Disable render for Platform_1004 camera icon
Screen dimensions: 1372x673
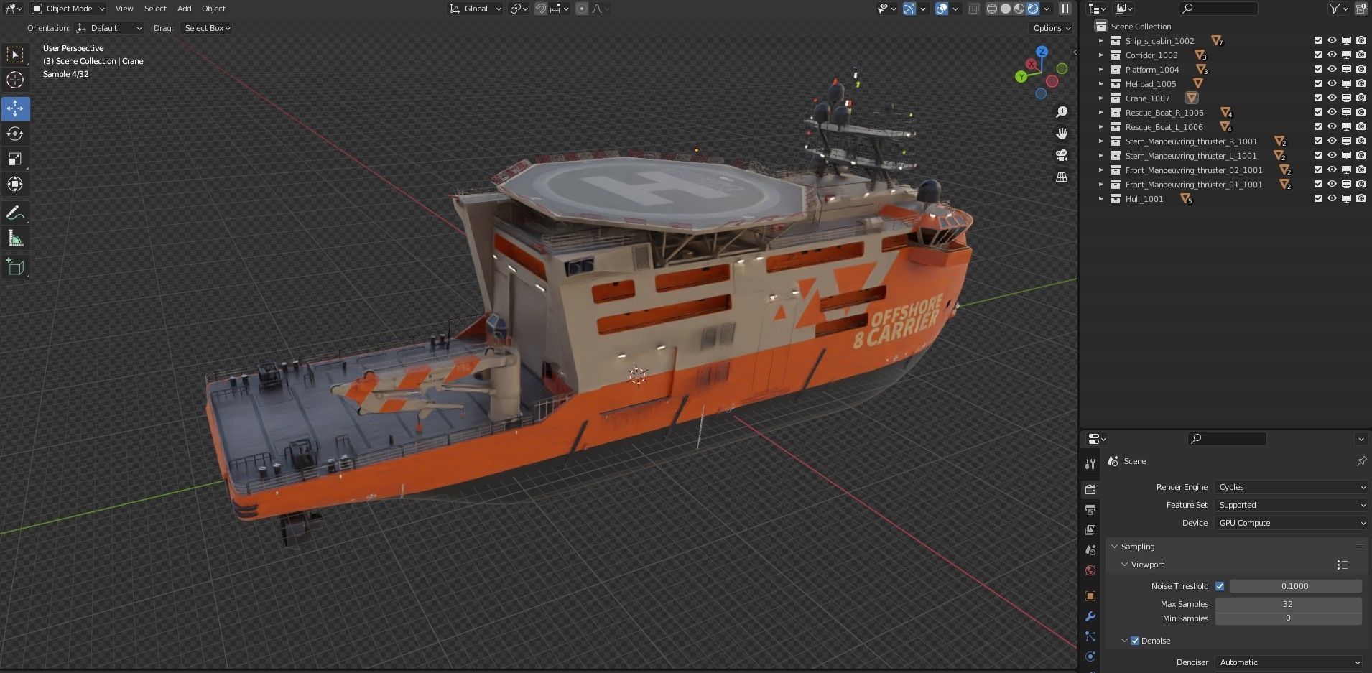(1361, 70)
